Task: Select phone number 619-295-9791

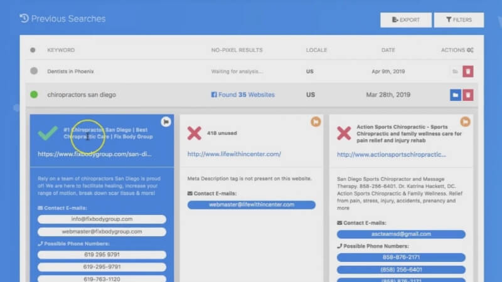Action: [102, 267]
